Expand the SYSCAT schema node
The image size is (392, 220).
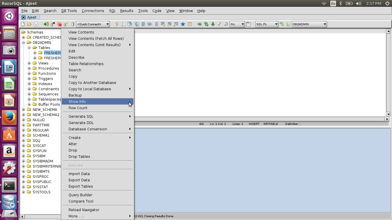[x=24, y=146]
